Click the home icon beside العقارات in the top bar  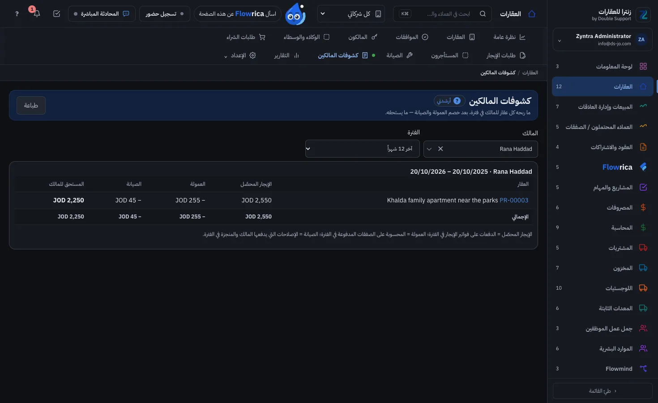pos(532,14)
